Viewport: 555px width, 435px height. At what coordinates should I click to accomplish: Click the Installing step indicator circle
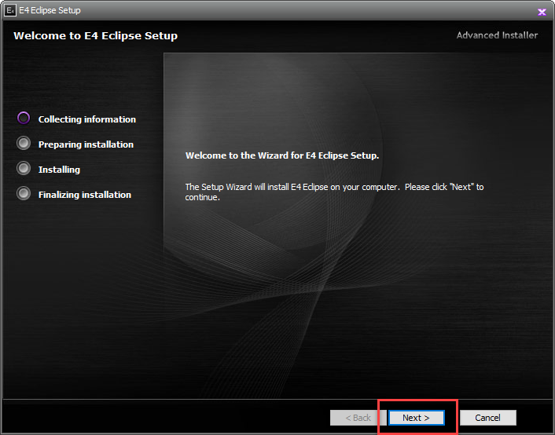(x=24, y=168)
